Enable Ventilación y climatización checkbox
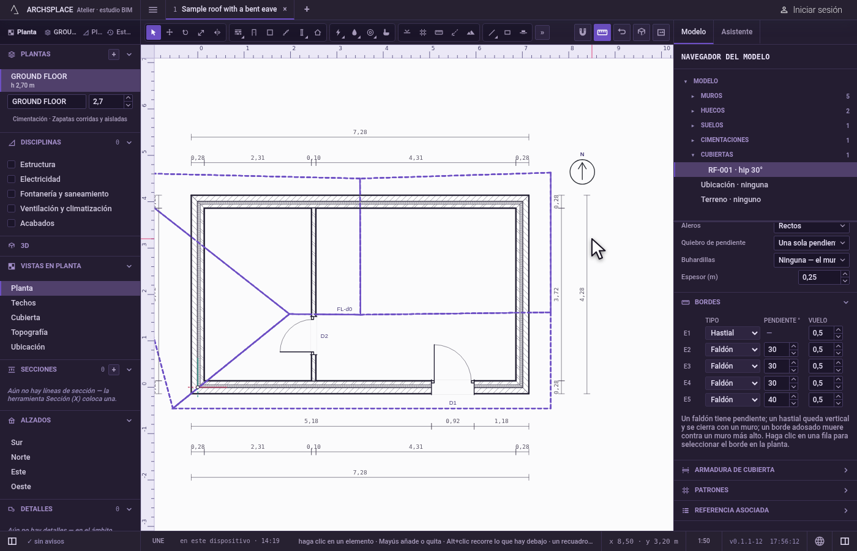 [11, 208]
